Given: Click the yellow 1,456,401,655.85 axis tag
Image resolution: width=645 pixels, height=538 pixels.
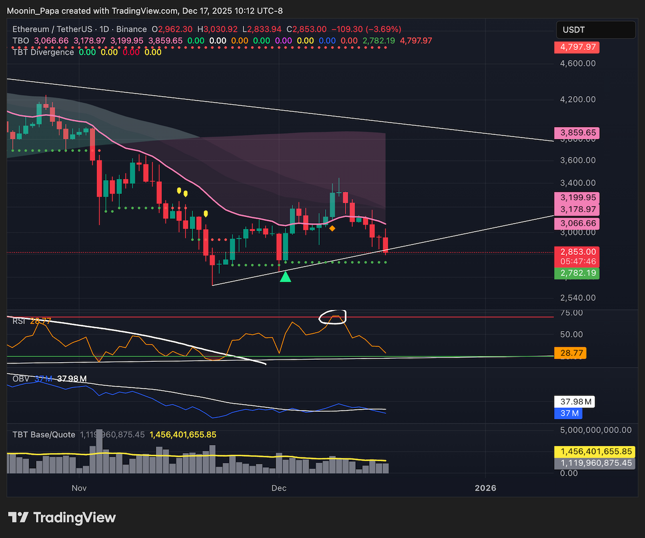Looking at the screenshot, I should pos(594,453).
